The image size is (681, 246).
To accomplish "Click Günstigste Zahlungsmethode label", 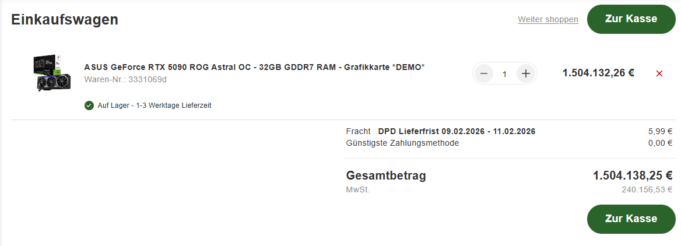I will tap(402, 143).
